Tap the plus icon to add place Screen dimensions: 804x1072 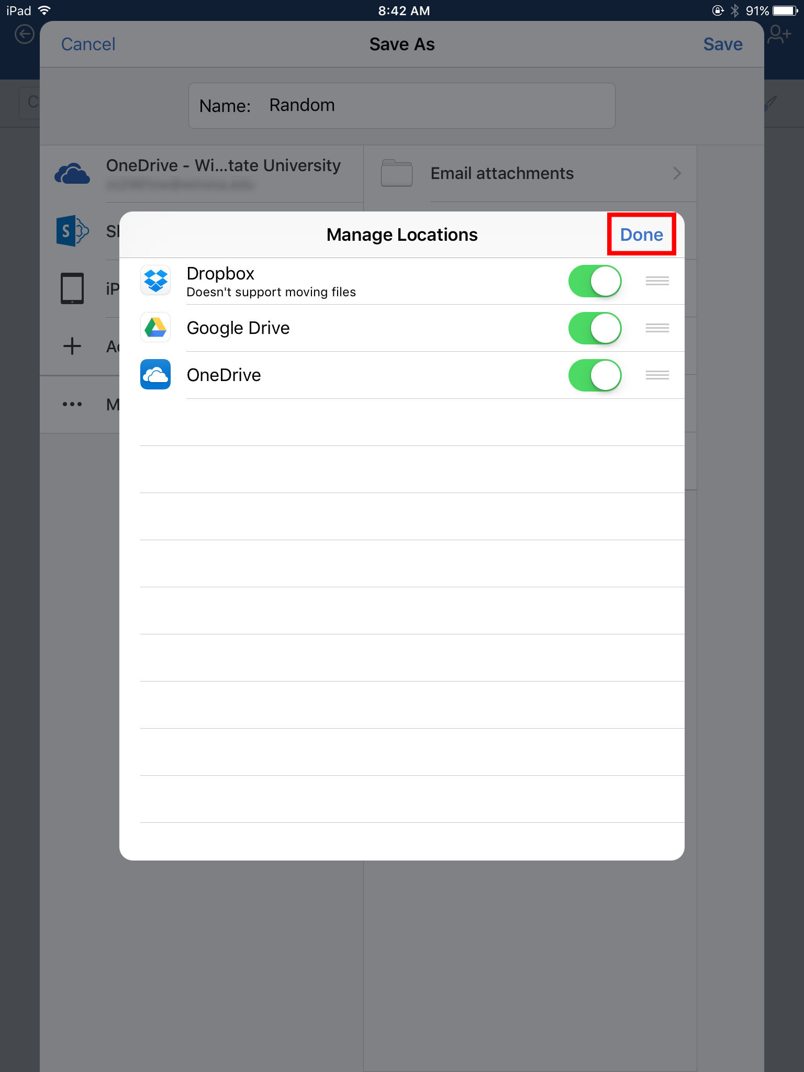(72, 346)
